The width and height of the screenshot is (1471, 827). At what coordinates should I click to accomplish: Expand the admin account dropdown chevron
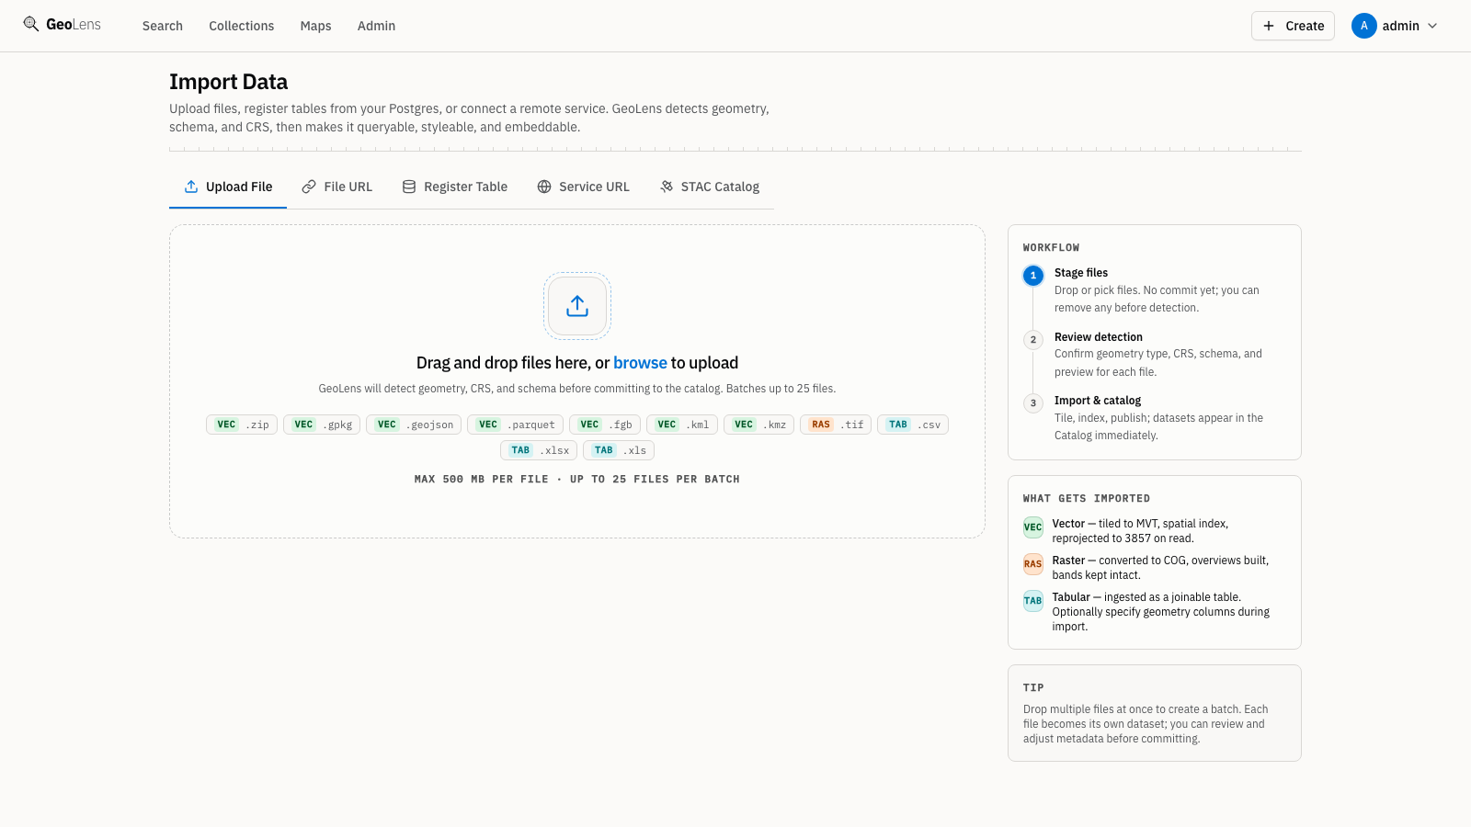click(1432, 26)
